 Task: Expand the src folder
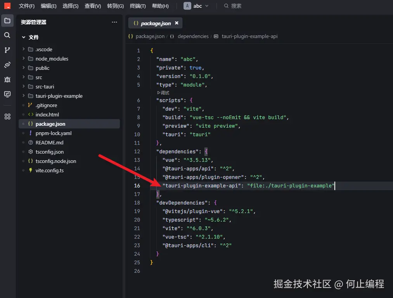pos(24,77)
